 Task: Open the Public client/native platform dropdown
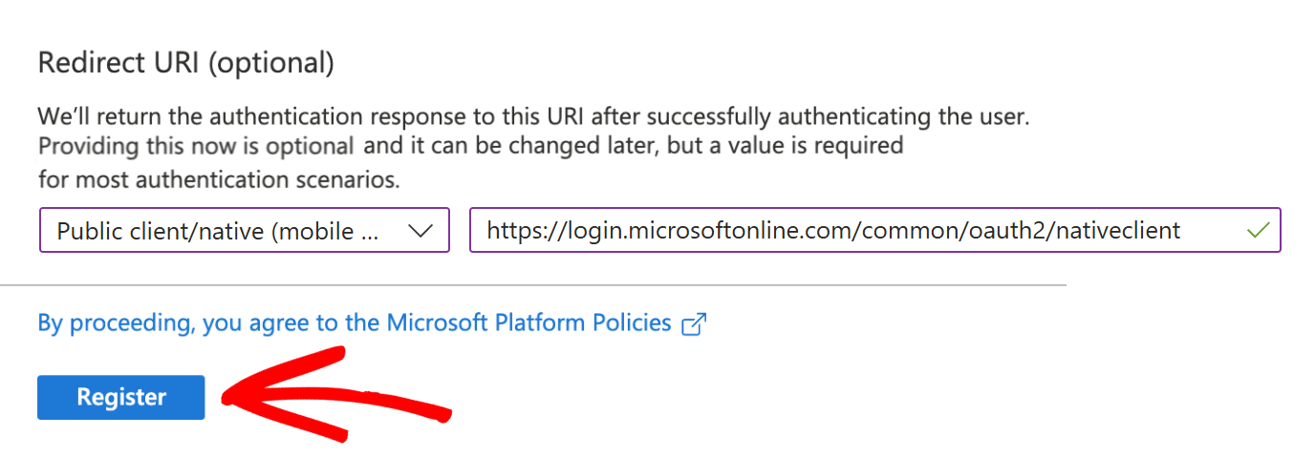point(244,230)
